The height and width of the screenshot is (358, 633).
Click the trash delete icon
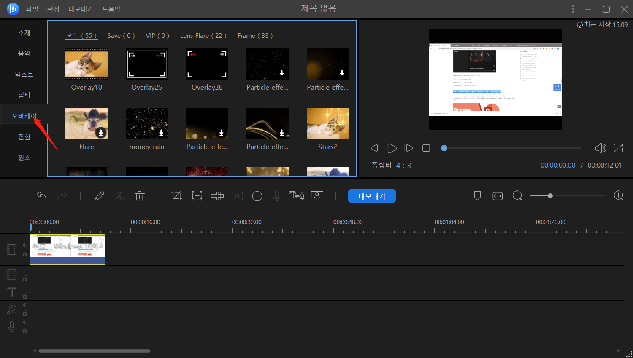tap(139, 196)
